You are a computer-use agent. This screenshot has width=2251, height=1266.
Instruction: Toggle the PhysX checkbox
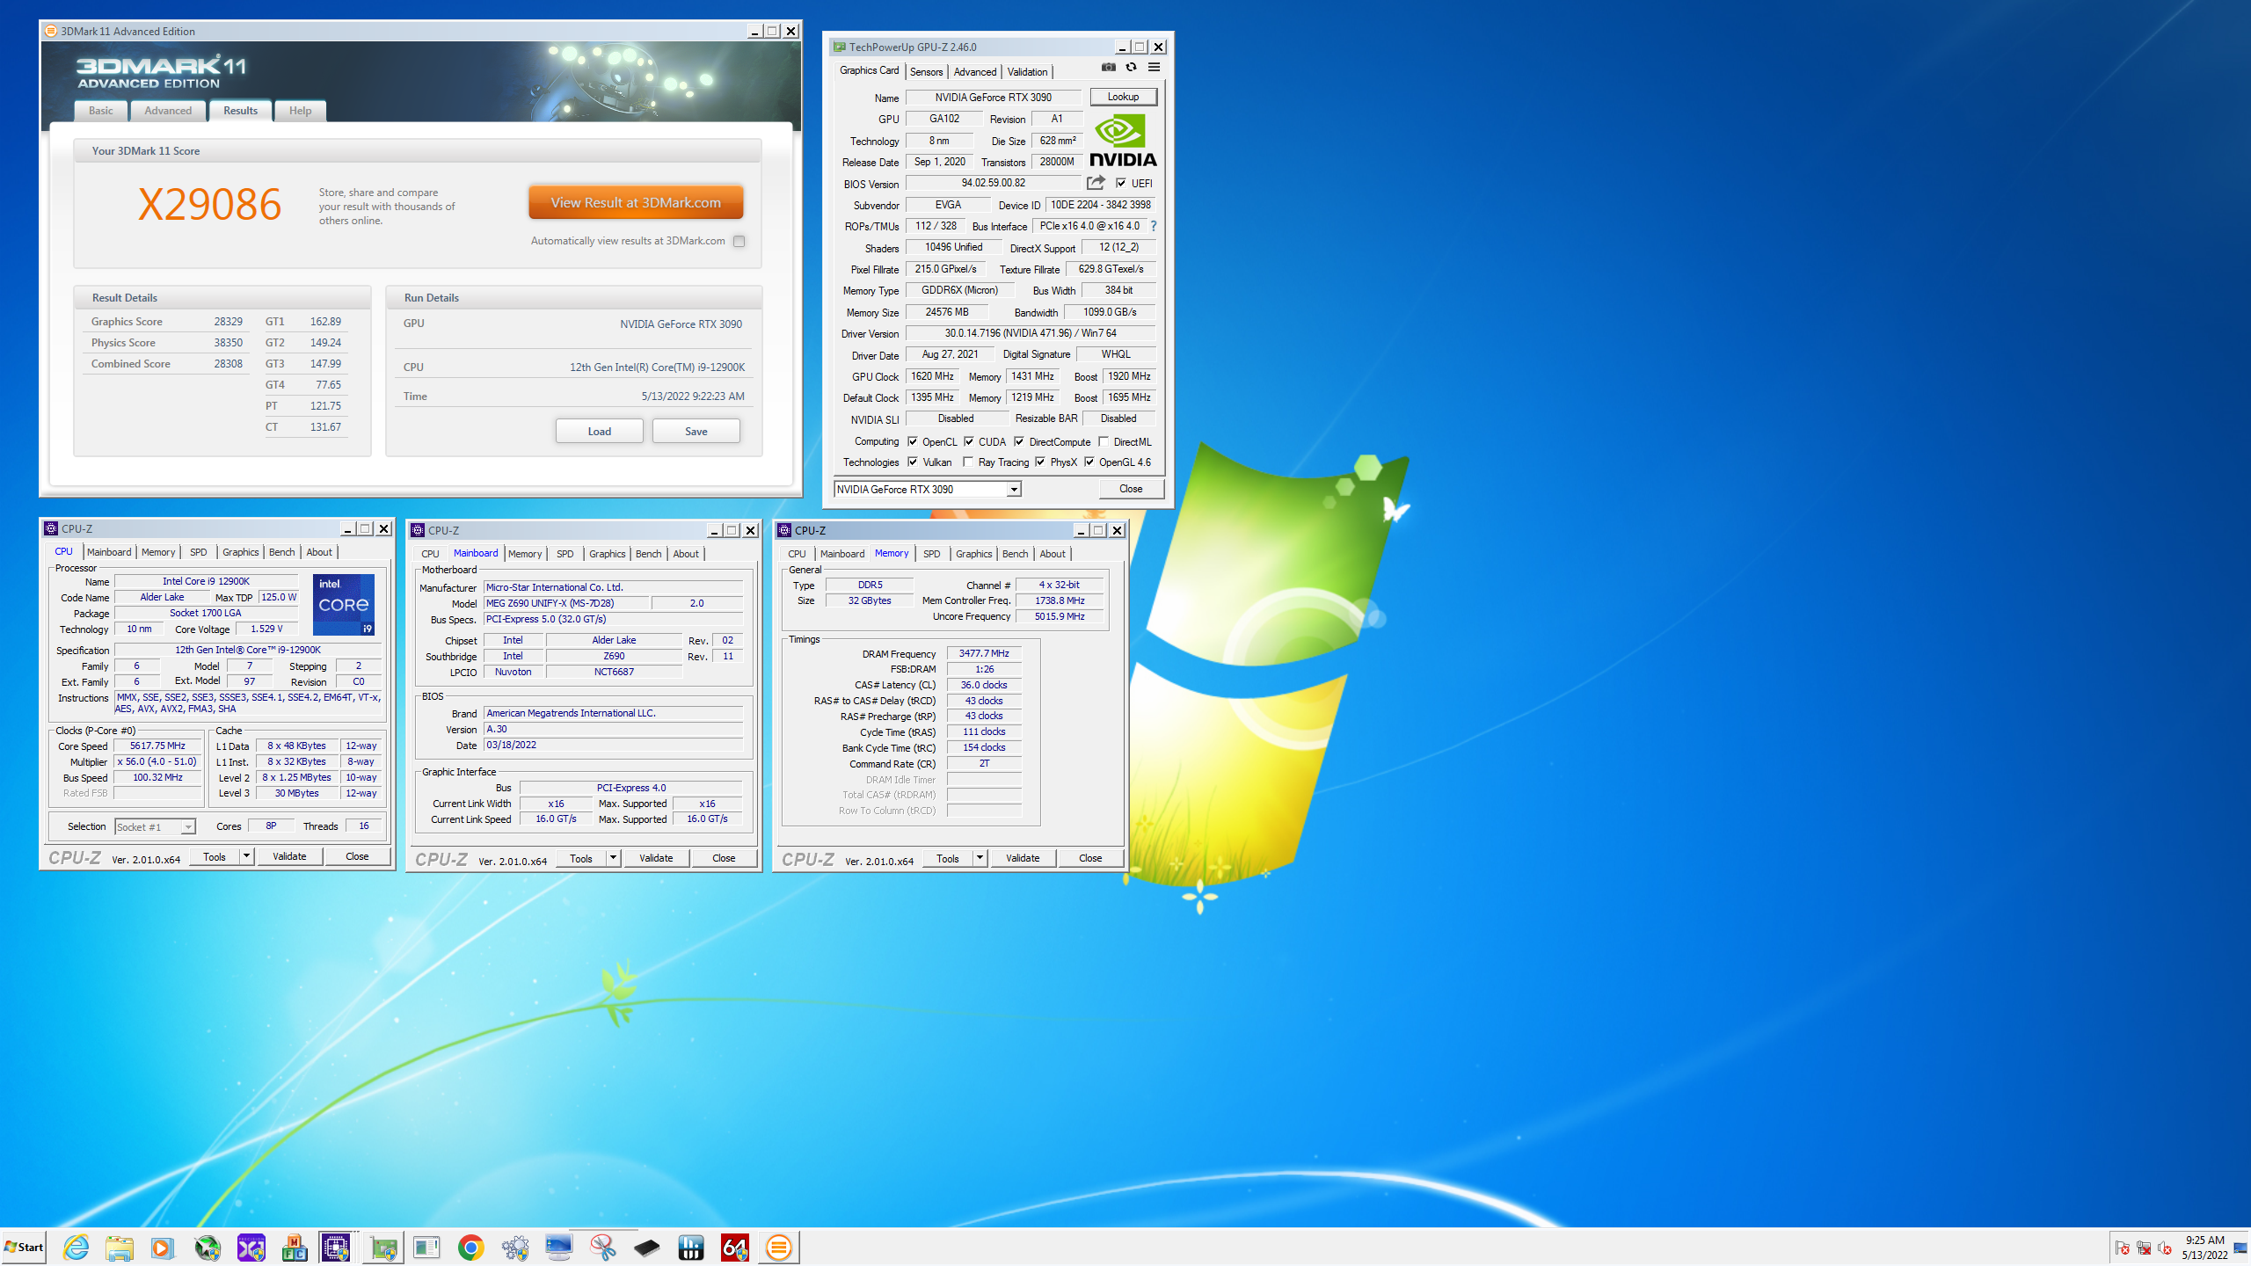click(1040, 462)
